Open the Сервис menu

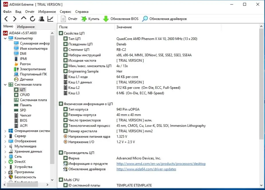click(x=66, y=12)
